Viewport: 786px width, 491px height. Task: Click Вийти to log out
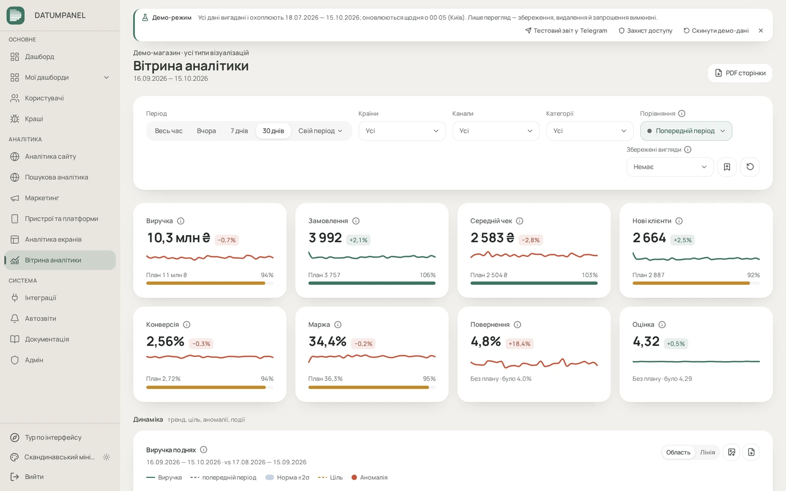(x=60, y=477)
